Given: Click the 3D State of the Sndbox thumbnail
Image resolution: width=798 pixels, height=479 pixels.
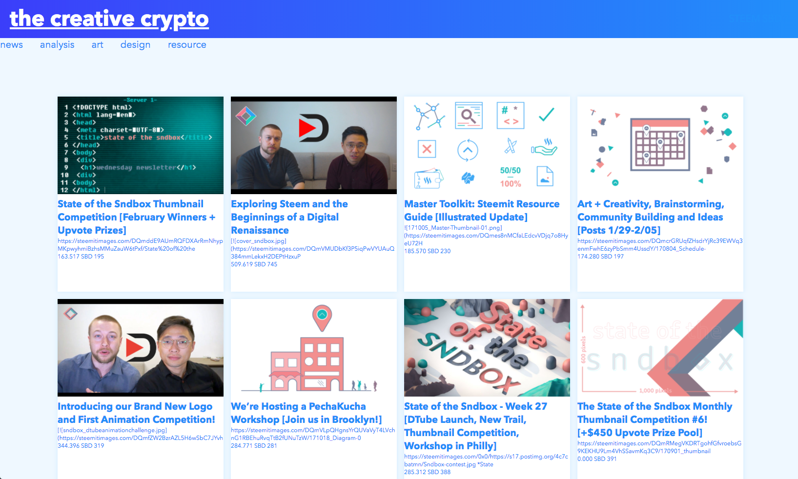Looking at the screenshot, I should [487, 348].
